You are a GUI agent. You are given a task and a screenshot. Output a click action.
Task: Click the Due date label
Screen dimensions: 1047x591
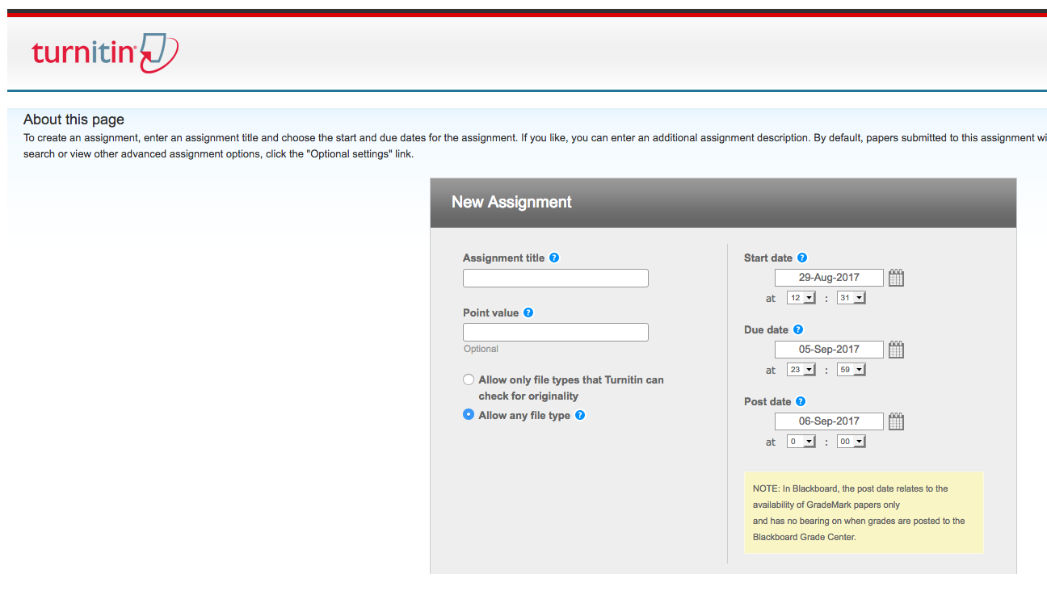point(766,329)
